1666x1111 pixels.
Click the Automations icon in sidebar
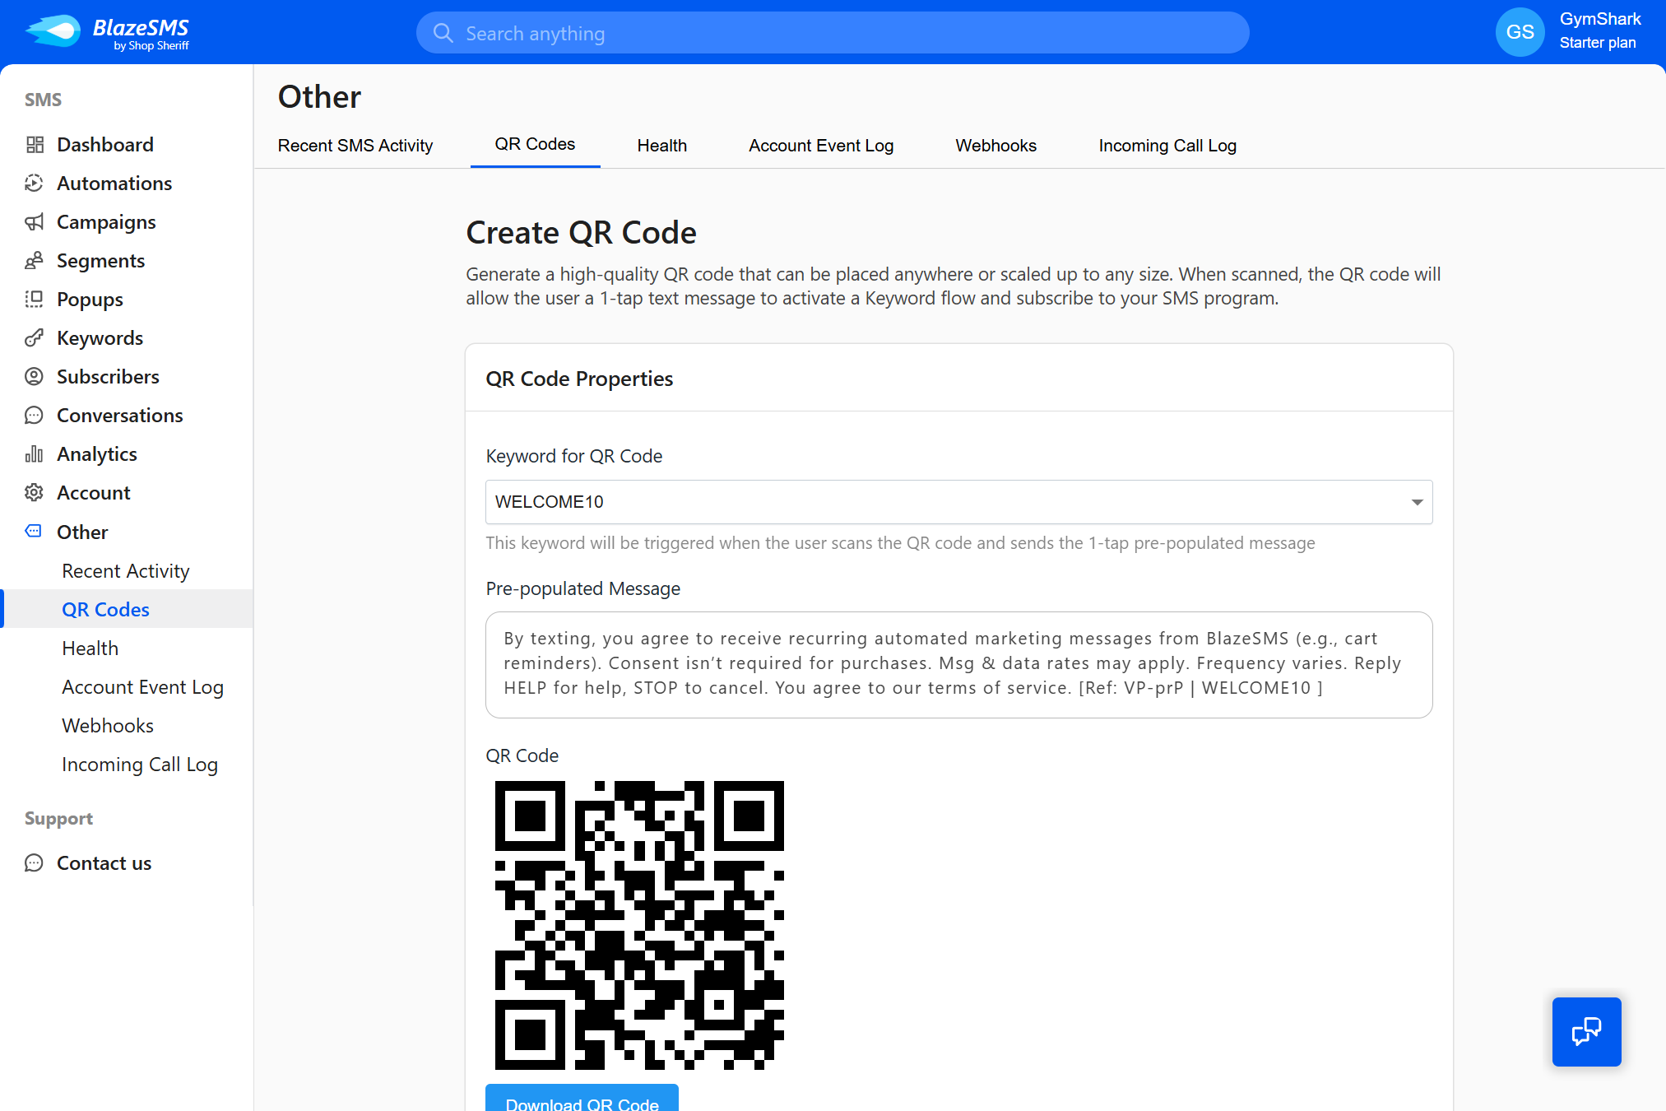35,184
